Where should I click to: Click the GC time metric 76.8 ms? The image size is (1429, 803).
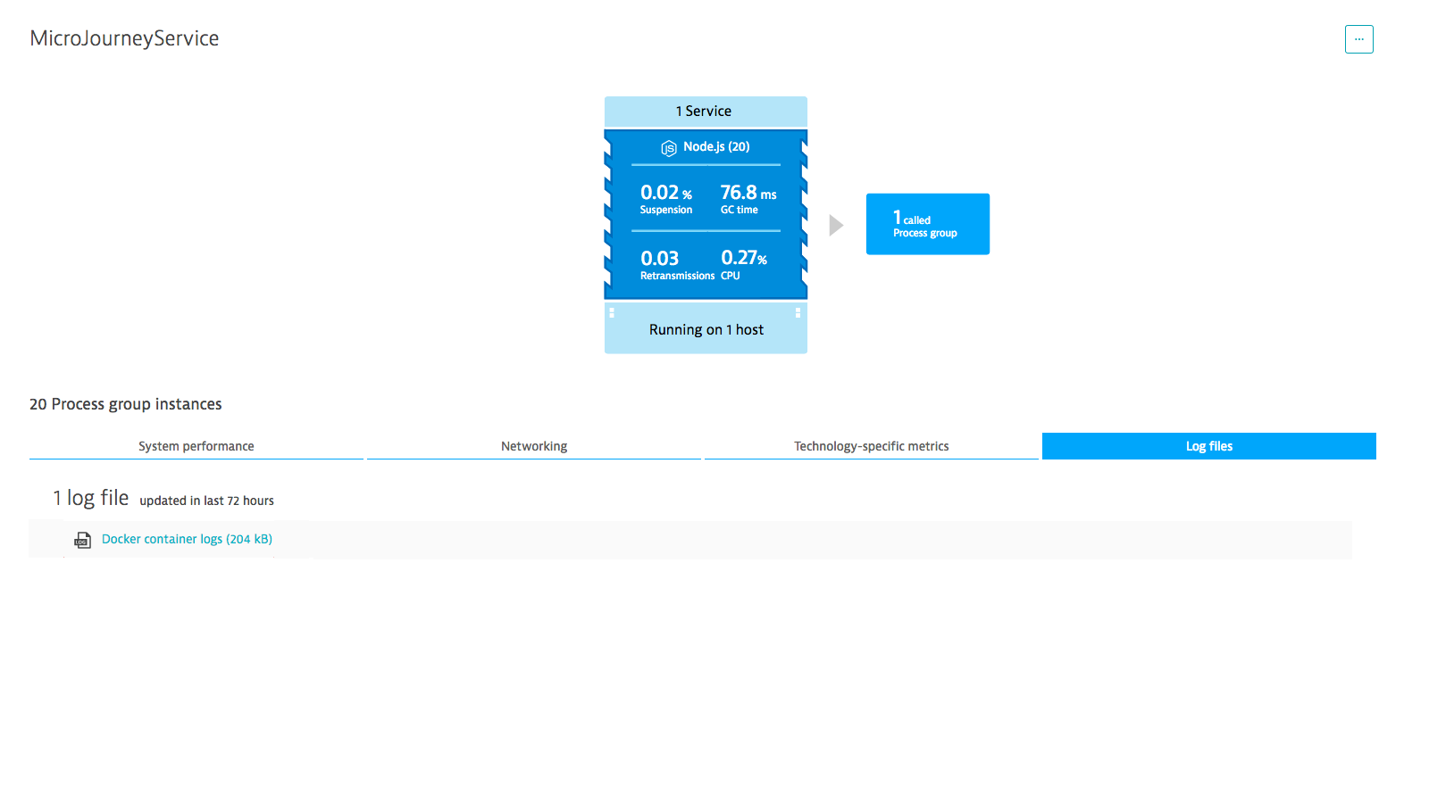747,197
